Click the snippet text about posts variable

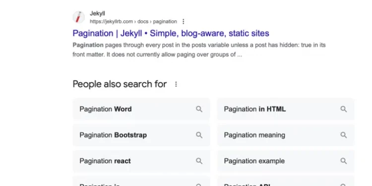click(x=199, y=50)
